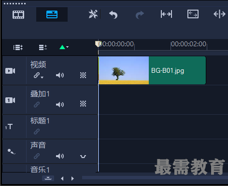
Task: Click the 声音 track name
Action: [38, 145]
